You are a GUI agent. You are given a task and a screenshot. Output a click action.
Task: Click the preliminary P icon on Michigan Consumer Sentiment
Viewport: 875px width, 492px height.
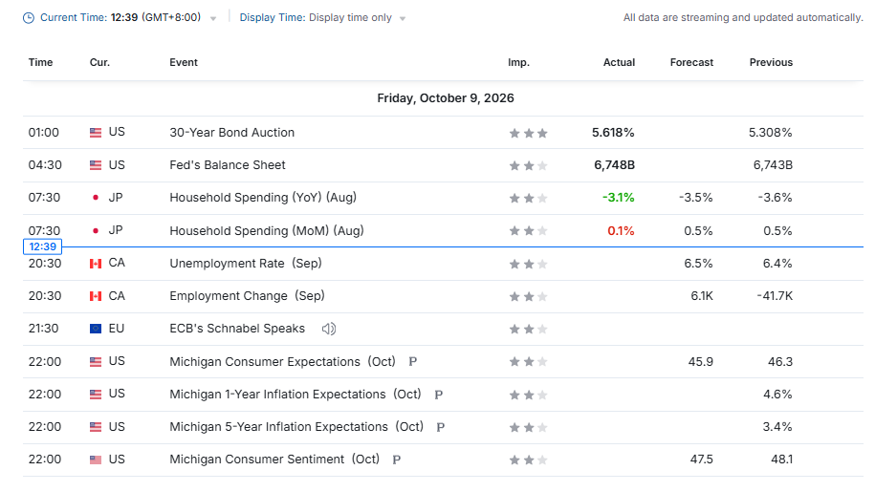pyautogui.click(x=396, y=460)
